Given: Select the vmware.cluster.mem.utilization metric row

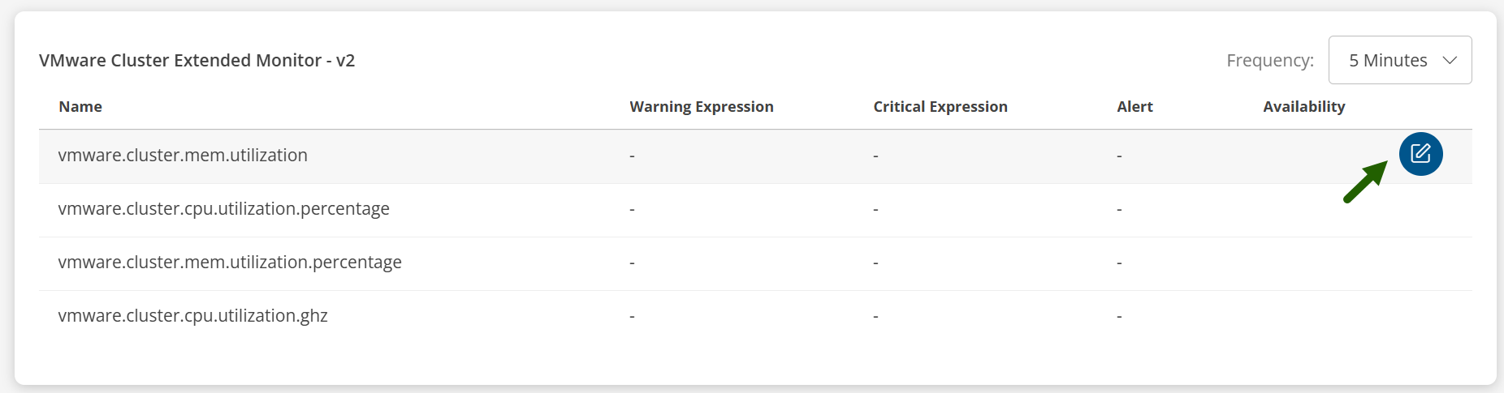Looking at the screenshot, I should pos(183,156).
